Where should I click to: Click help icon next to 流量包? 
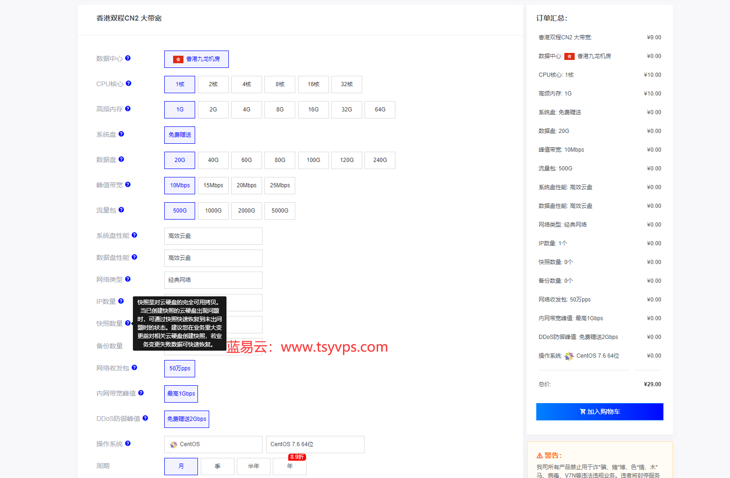tap(121, 210)
